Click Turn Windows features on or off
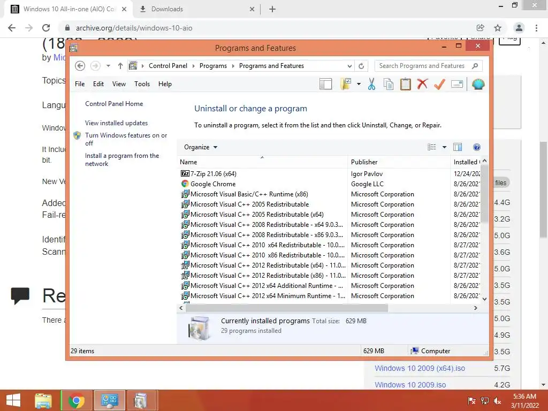This screenshot has height=411, width=548. (x=126, y=139)
